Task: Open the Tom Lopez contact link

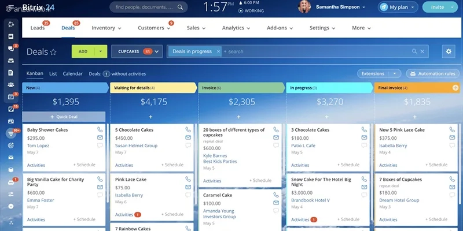Action: point(38,146)
